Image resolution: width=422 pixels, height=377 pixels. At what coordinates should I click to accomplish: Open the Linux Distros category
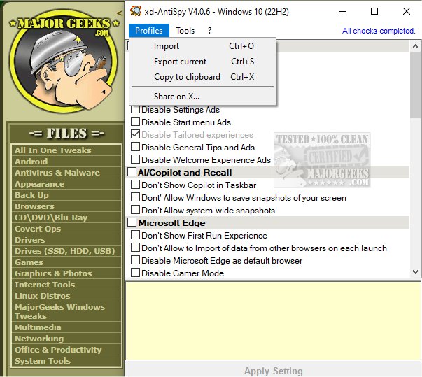(x=42, y=296)
